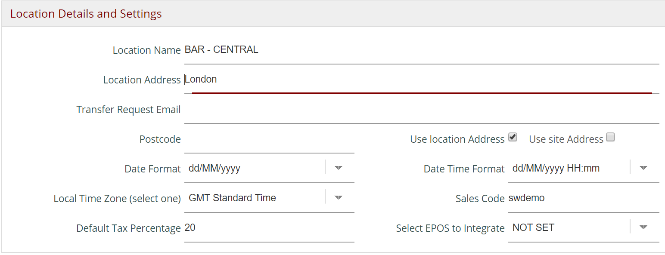Click the text London in the address

point(201,79)
